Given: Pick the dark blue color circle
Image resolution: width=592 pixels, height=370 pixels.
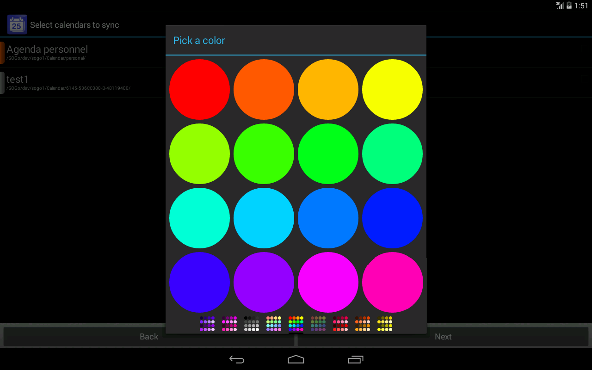Looking at the screenshot, I should 392,218.
